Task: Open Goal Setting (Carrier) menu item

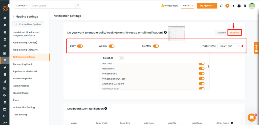Action: [x=25, y=43]
